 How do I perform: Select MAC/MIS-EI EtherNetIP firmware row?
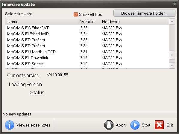click(87, 34)
